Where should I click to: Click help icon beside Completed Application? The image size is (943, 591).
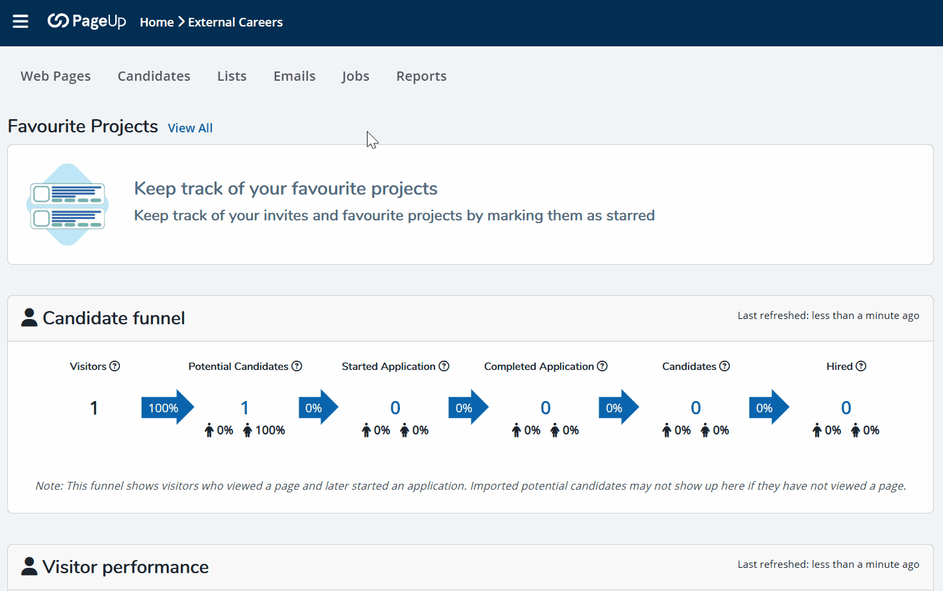click(x=602, y=366)
